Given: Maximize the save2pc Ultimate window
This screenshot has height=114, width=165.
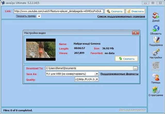Looking at the screenshot, I should pyautogui.click(x=153, y=3).
